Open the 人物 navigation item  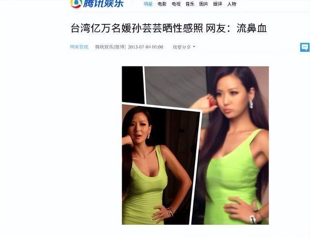[232, 4]
